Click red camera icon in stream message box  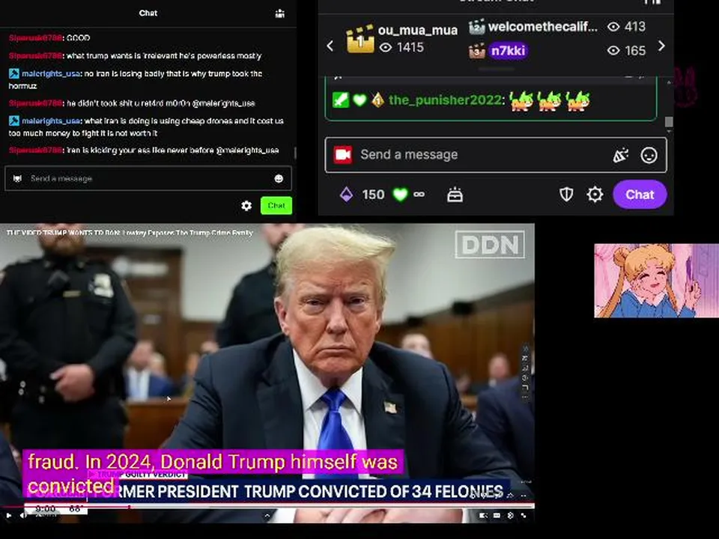tap(343, 155)
